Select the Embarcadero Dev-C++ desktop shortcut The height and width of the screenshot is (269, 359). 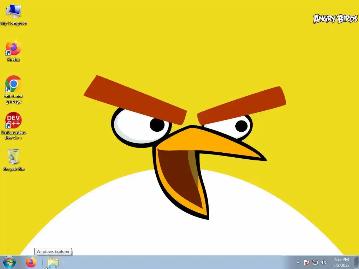click(x=14, y=126)
